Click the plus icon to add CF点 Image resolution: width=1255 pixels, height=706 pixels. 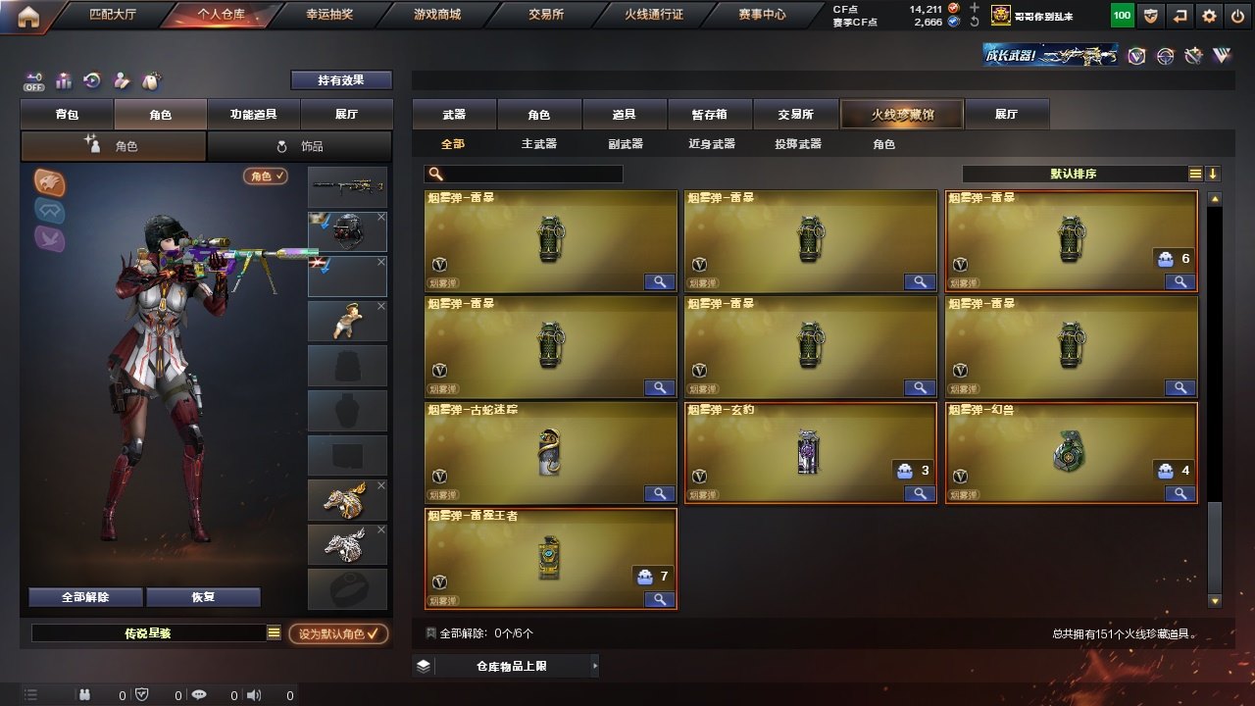click(x=974, y=8)
